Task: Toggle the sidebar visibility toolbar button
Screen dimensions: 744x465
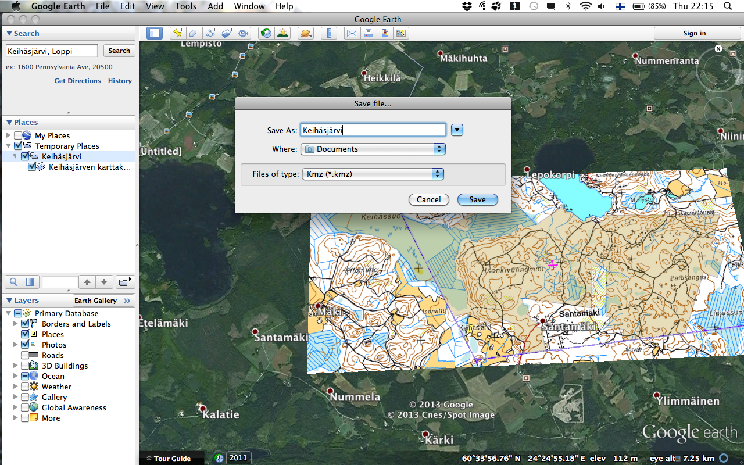Action: (x=155, y=33)
